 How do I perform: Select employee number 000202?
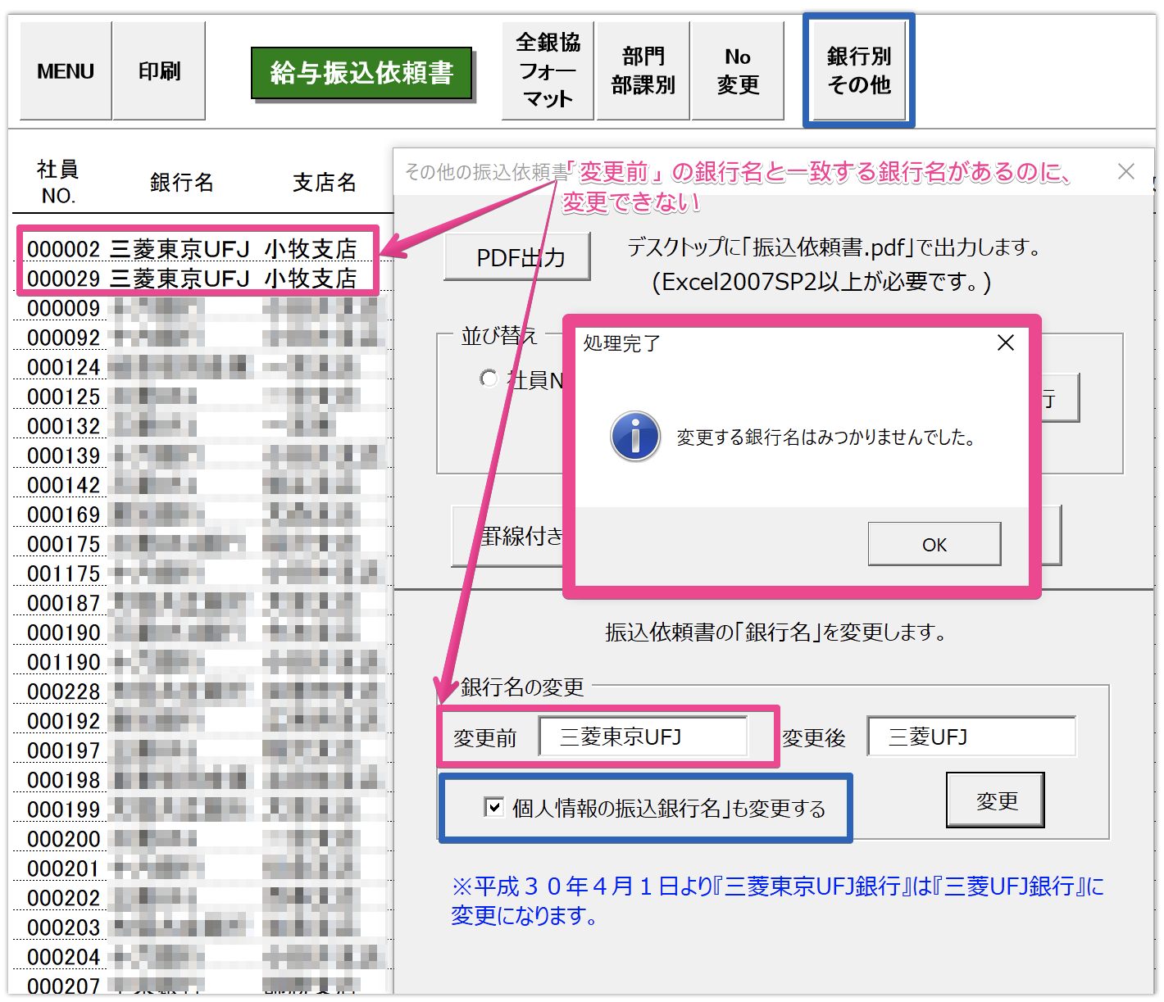(x=64, y=898)
